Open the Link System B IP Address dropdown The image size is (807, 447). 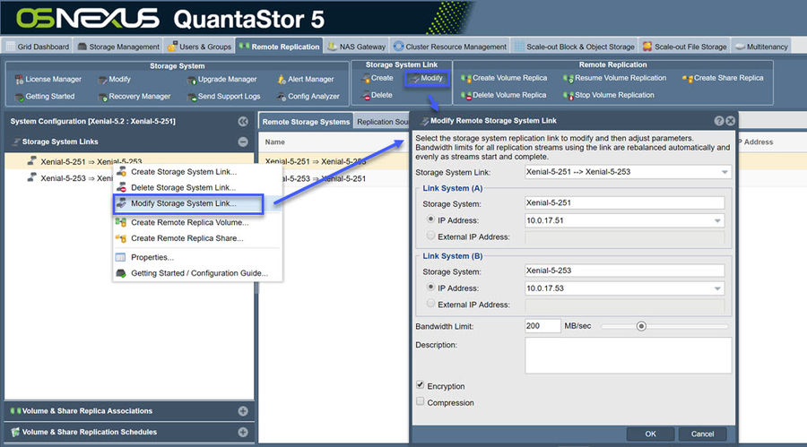(717, 288)
